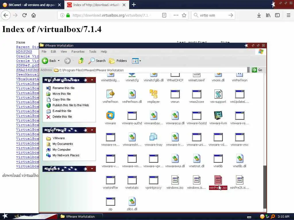Click the Explorer address path field
Viewport: 294px width, 220px height.
150,70
